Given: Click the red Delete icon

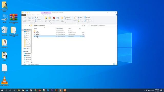Looking at the screenshot, I should point(54,18).
